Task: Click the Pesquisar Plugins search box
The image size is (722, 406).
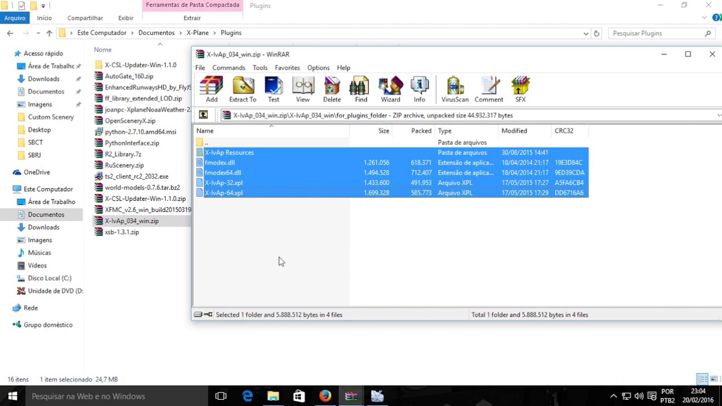Action: click(662, 33)
